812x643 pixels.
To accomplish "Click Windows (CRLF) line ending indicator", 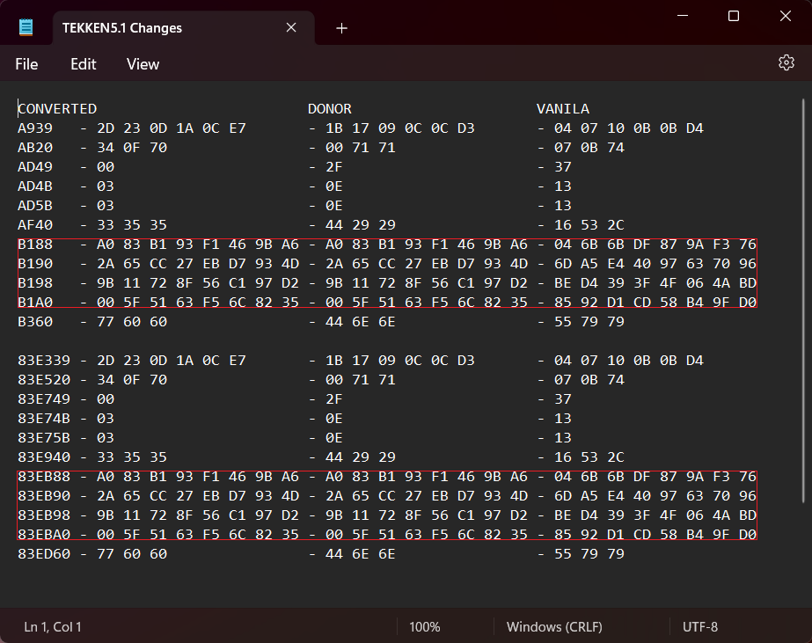I will point(554,627).
